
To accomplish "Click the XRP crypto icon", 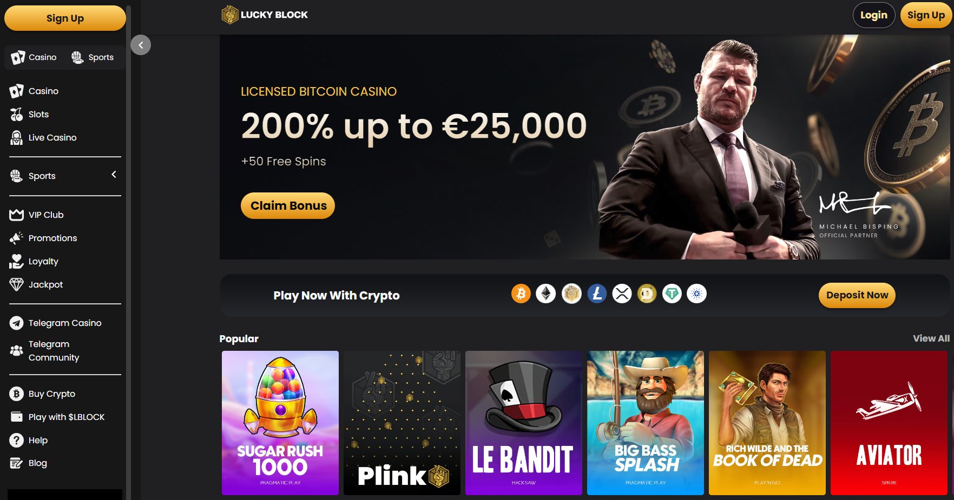I will 622,294.
